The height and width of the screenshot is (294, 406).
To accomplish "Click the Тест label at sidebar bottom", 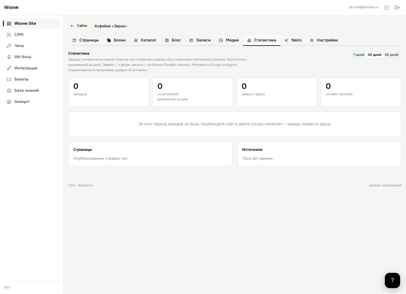I will coord(7,288).
